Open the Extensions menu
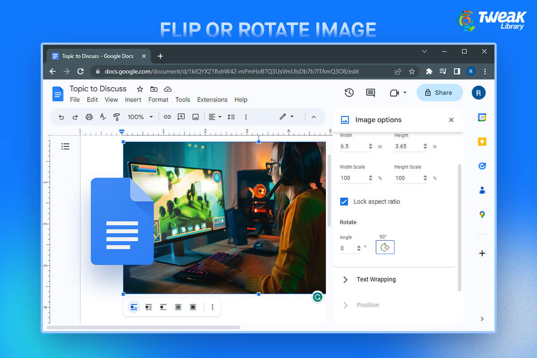Viewport: 537px width, 358px height. coord(212,100)
